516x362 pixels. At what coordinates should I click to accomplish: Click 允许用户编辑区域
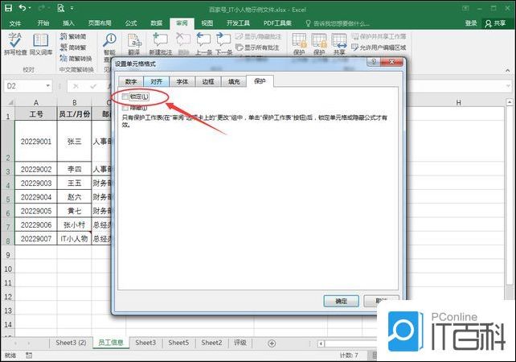379,47
